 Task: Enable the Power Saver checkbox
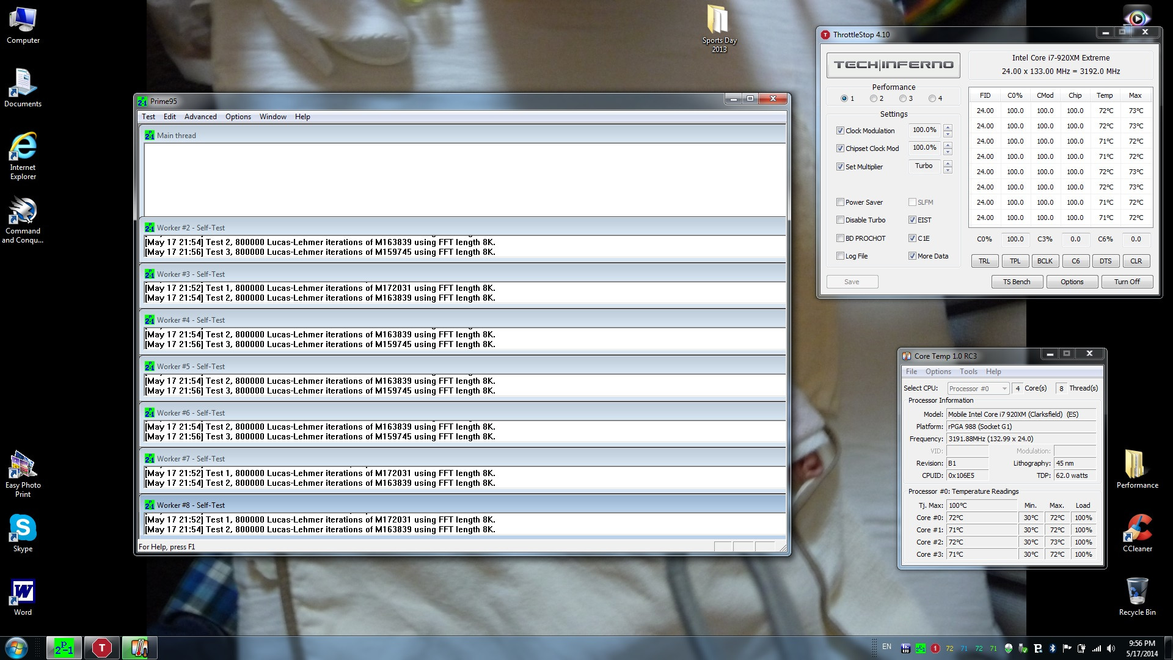click(840, 202)
